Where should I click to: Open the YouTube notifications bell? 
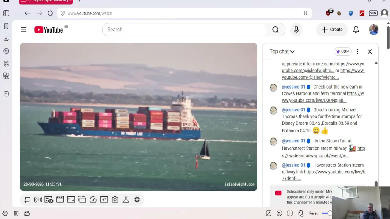tap(356, 30)
